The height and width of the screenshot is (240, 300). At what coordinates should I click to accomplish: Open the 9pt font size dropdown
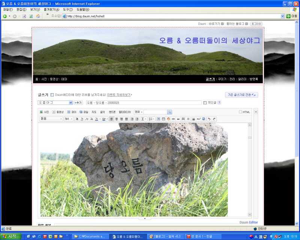(x=69, y=119)
